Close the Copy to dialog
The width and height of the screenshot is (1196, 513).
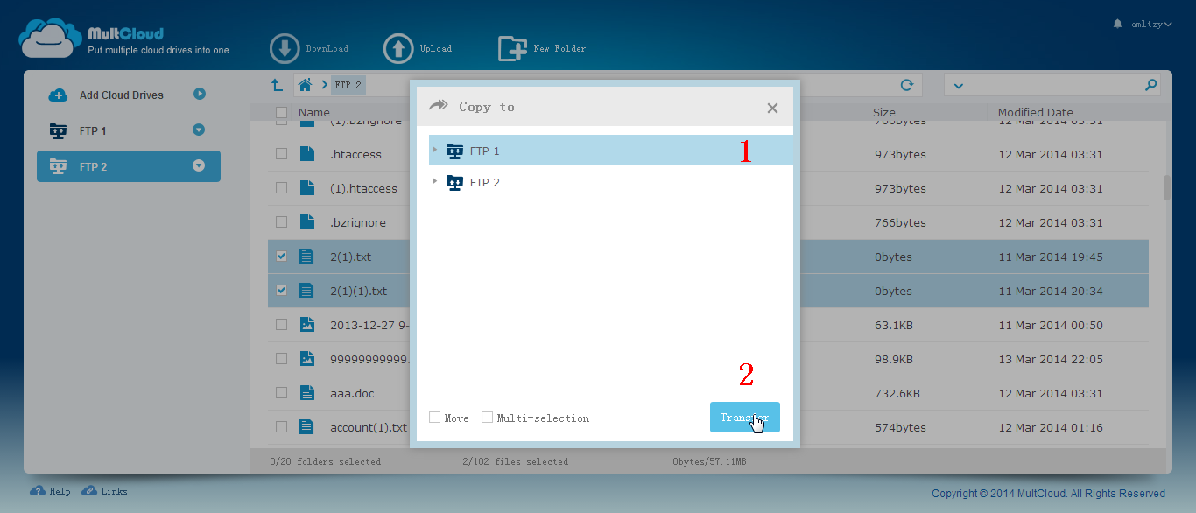coord(772,108)
